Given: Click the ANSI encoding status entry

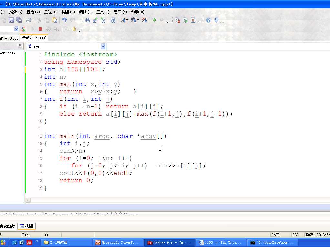Looking at the screenshot, I should (275, 235).
